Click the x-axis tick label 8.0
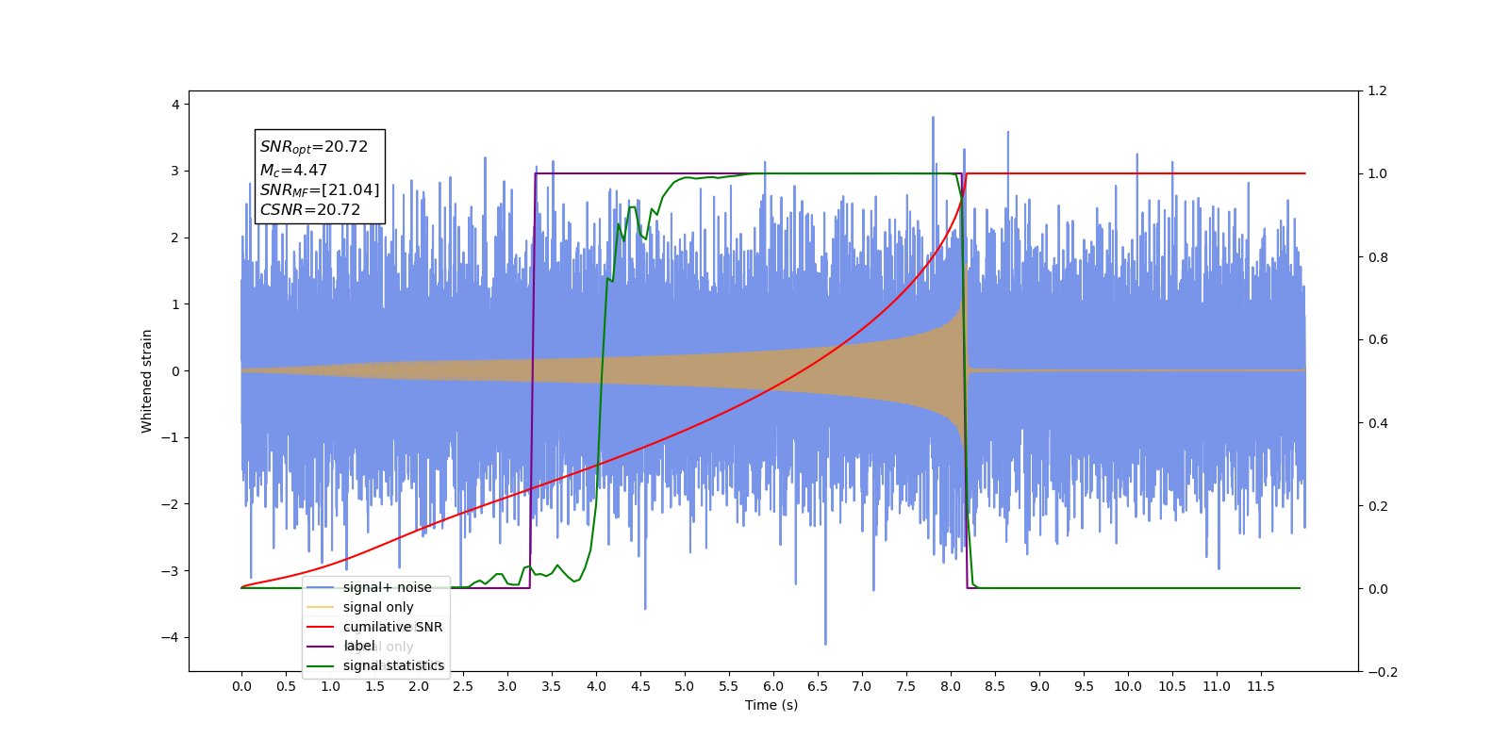The height and width of the screenshot is (754, 1509). 951,686
